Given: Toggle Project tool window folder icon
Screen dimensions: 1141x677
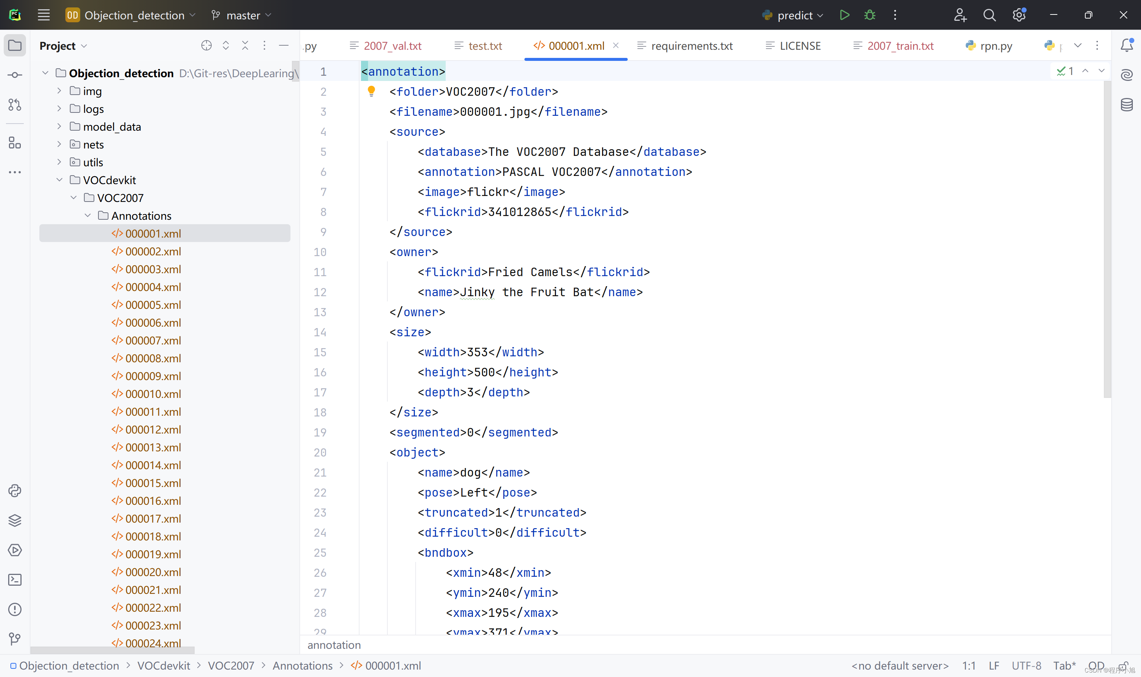Looking at the screenshot, I should (14, 45).
